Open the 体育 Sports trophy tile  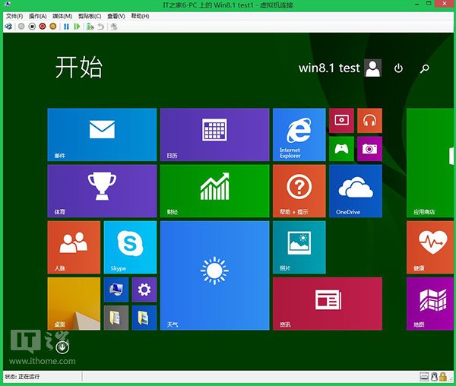(x=102, y=191)
